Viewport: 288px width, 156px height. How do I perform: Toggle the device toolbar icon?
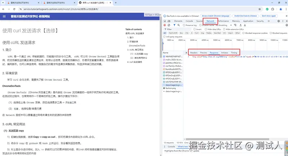click(169, 21)
